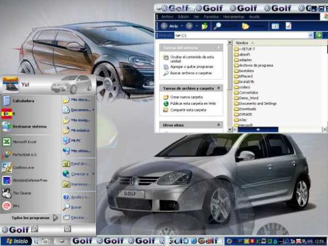Expand Documentos recientes submenu arrow
Screen dimensions: 328x246
[93, 110]
